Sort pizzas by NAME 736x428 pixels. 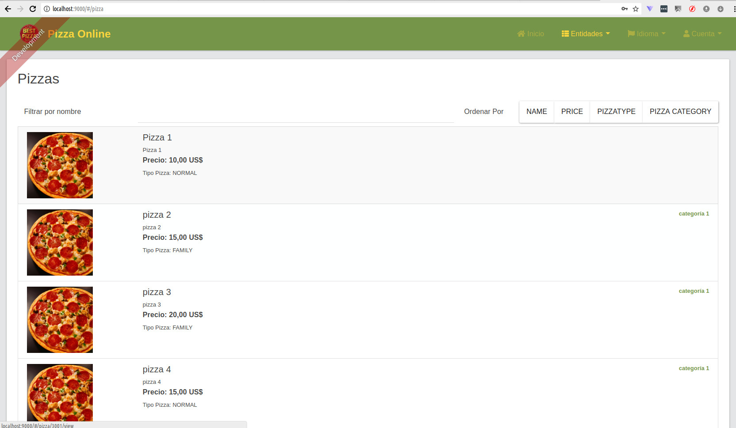537,112
